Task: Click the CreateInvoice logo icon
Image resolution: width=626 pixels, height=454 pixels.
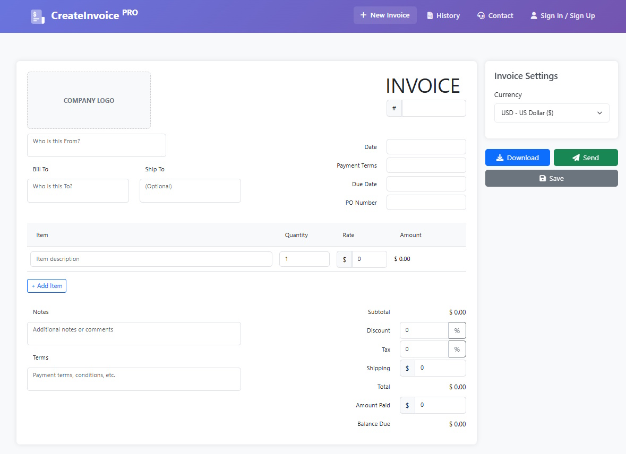Action: 37,16
